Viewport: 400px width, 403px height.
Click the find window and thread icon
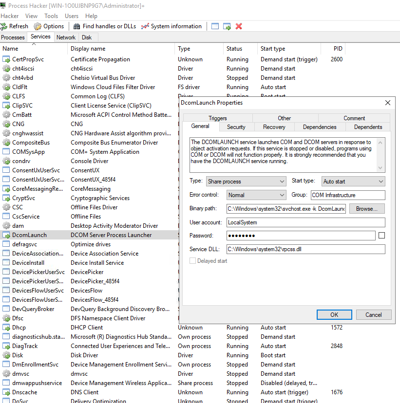tap(227, 26)
